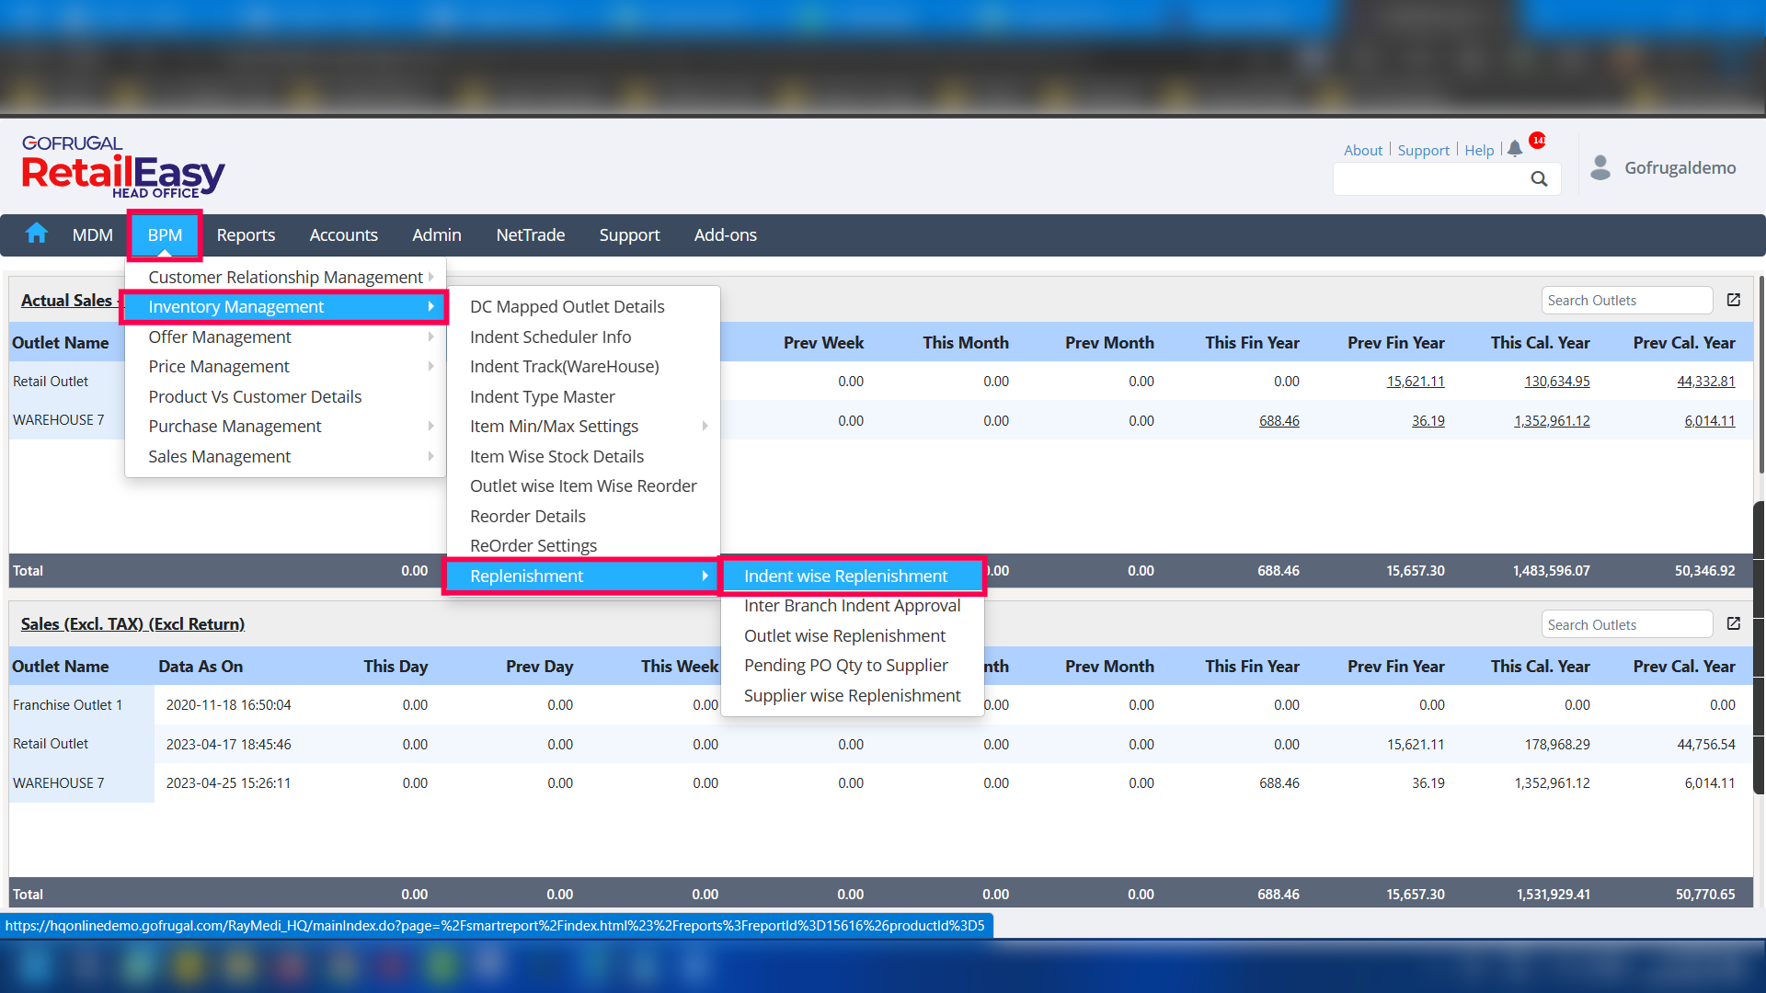The height and width of the screenshot is (993, 1766).
Task: Open the Reports menu
Action: point(246,235)
